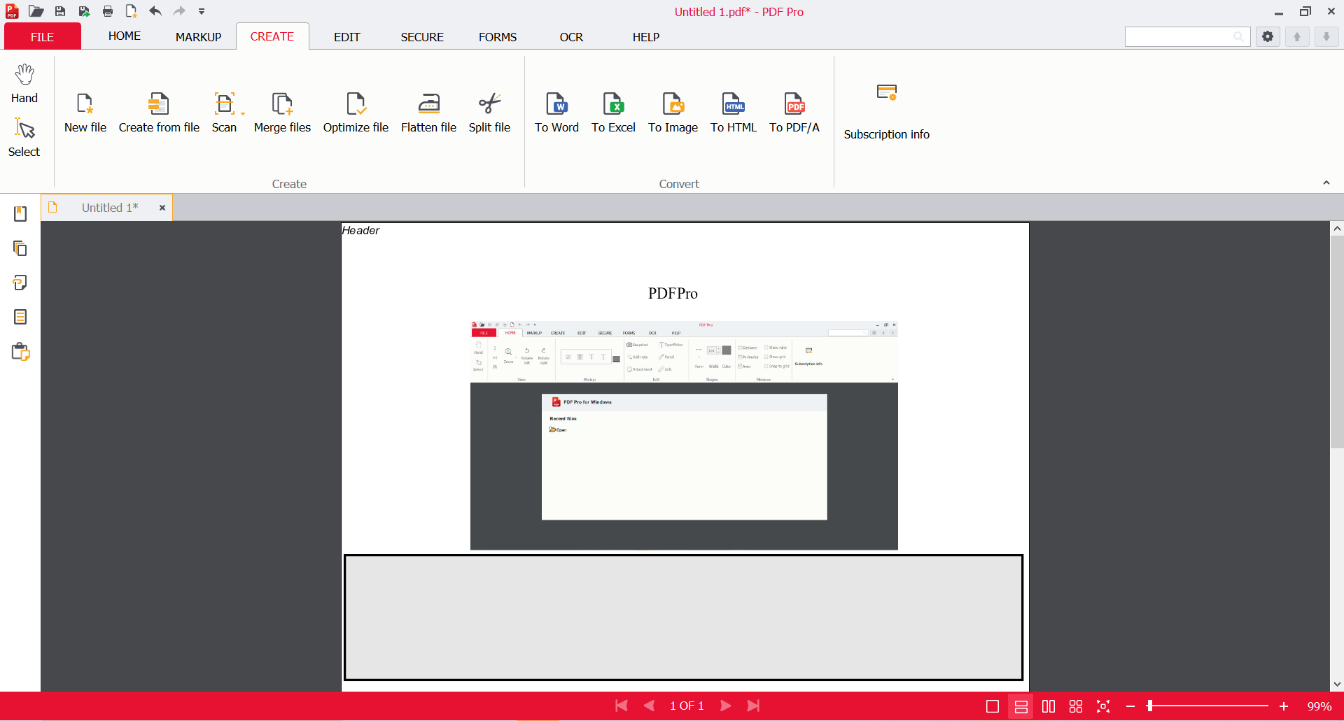The width and height of the screenshot is (1344, 721).
Task: Select the Hand tool
Action: pos(24,83)
